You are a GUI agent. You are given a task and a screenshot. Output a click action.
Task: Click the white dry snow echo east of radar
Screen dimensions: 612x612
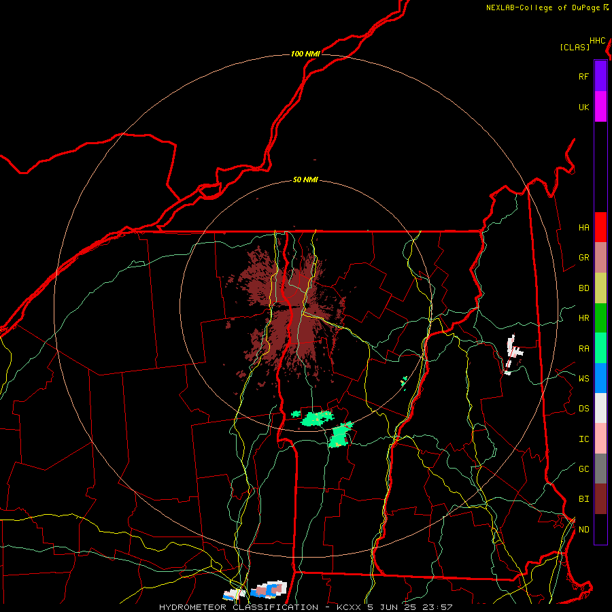tap(513, 353)
